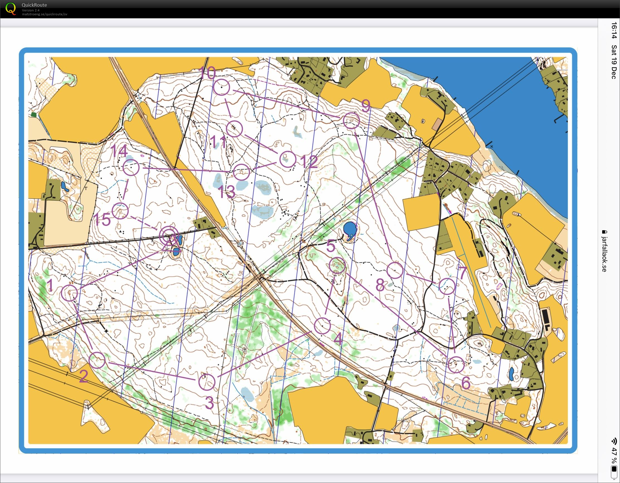Select control marker 9 in the northeast
The width and height of the screenshot is (620, 483).
click(351, 121)
